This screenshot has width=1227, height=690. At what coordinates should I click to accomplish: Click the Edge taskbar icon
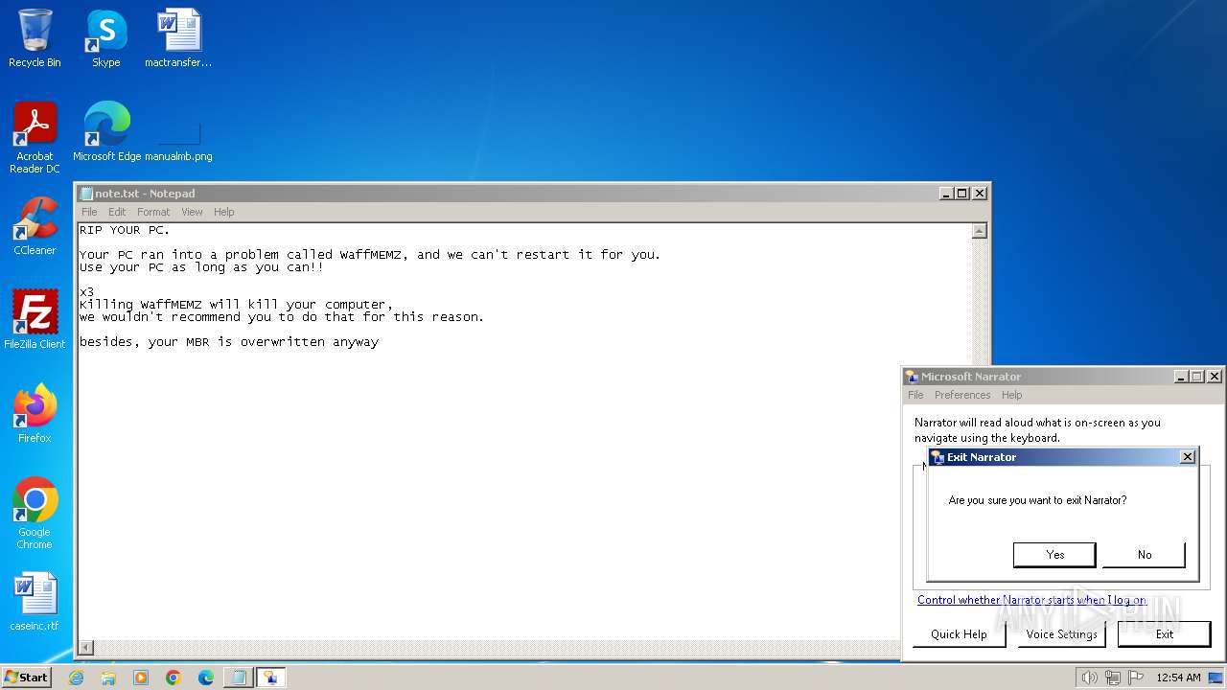(206, 678)
